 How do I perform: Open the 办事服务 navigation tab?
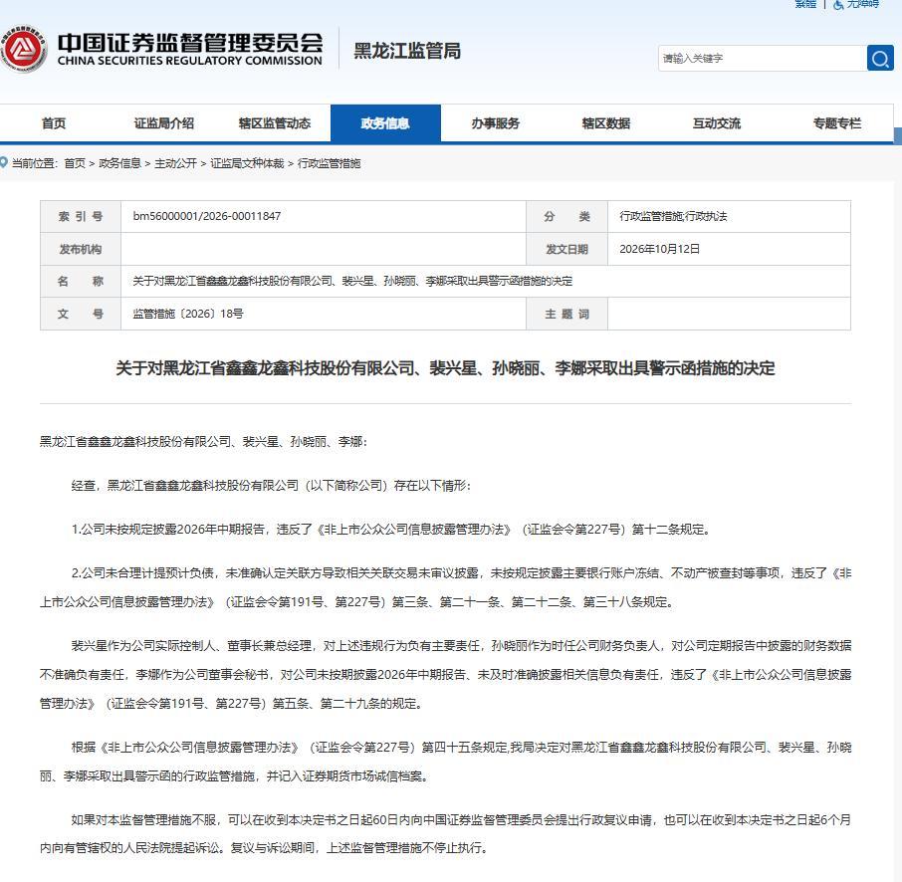click(496, 123)
